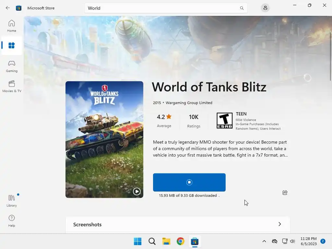Click the search box containing World
Viewport: 332px width, 249px height.
pos(166,8)
